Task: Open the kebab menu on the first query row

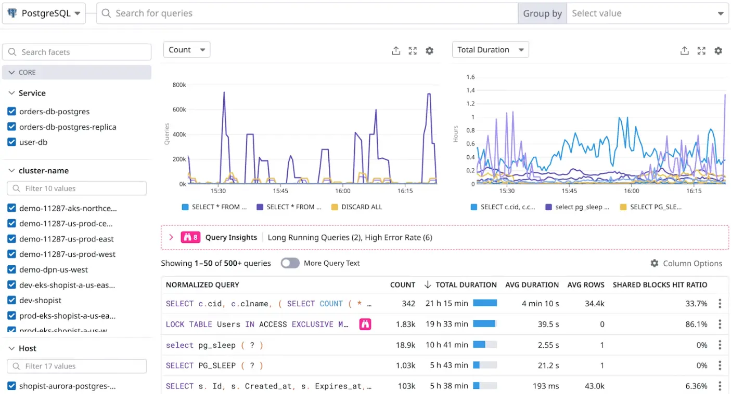Action: [x=720, y=303]
